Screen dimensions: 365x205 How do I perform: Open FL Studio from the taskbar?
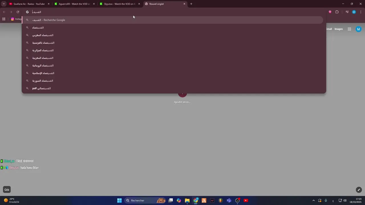[x=221, y=200]
